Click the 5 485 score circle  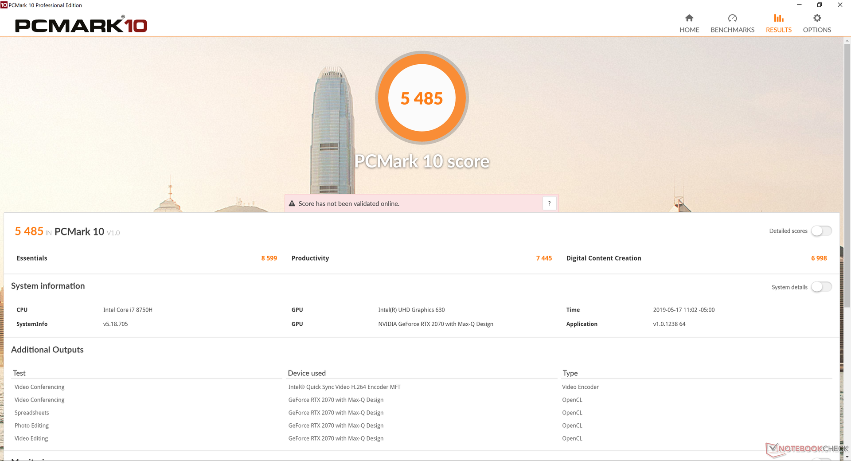pyautogui.click(x=422, y=98)
